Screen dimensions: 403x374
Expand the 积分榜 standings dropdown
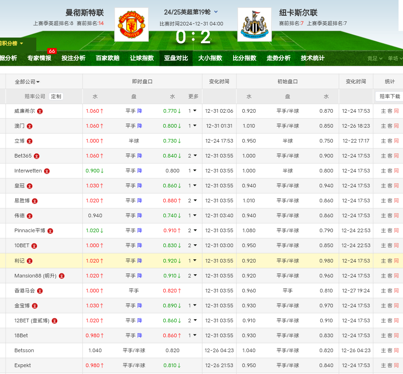click(x=11, y=43)
